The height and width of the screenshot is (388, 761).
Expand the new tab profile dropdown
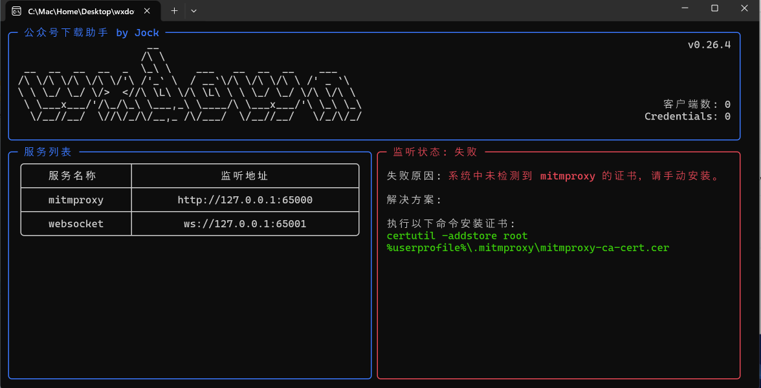[x=193, y=10]
